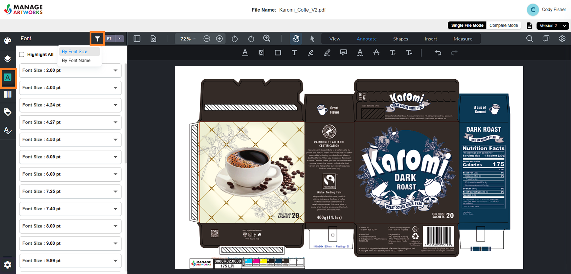The image size is (571, 274).
Task: Expand Font Size 7.40 pt group
Action: pos(70,209)
